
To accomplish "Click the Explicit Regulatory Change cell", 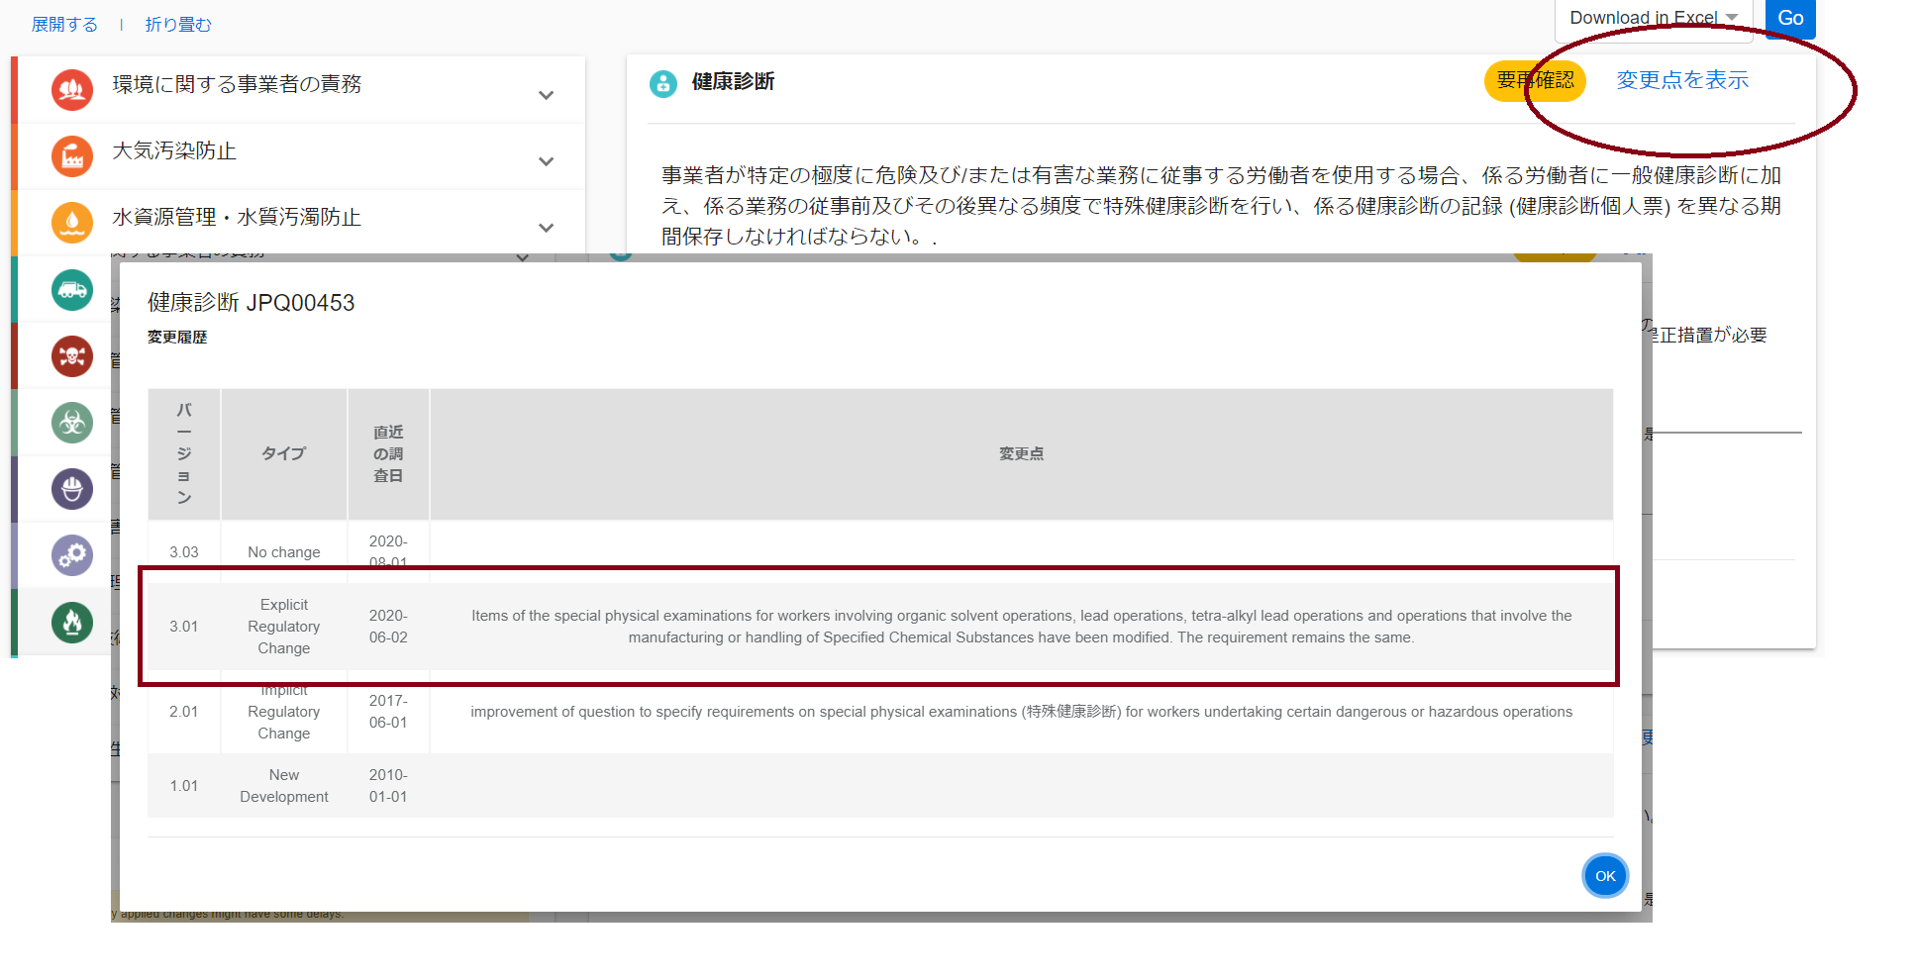I will point(284,627).
